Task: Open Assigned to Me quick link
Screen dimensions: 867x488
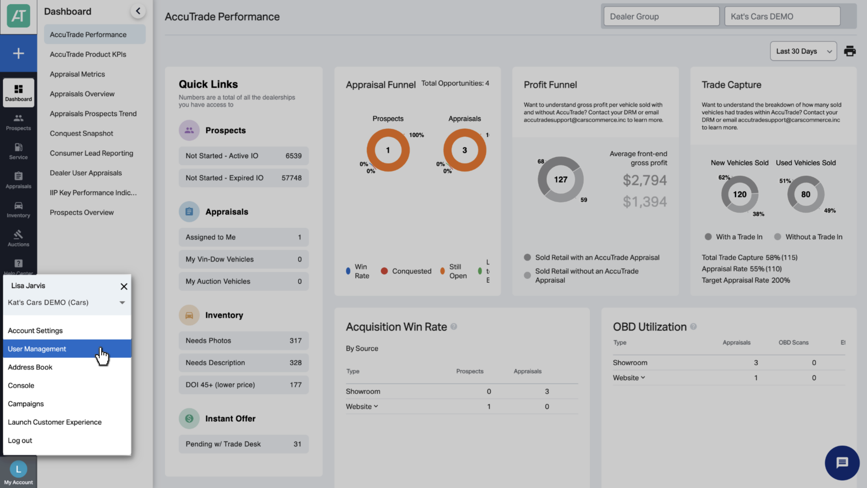Action: (244, 237)
